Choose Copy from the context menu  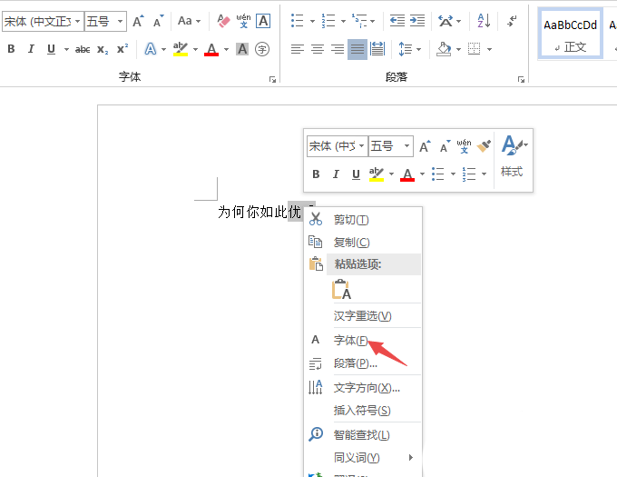click(x=363, y=242)
